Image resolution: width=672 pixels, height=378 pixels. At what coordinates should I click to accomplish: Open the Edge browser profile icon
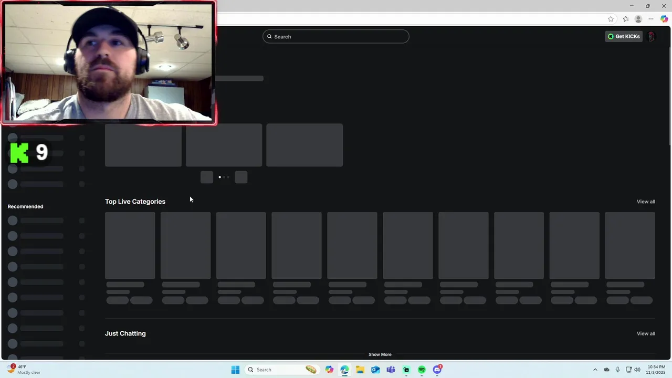click(638, 19)
